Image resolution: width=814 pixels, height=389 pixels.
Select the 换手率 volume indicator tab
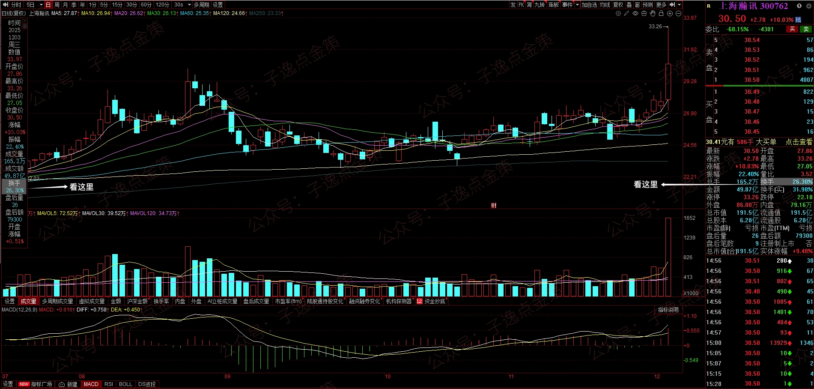pyautogui.click(x=161, y=301)
